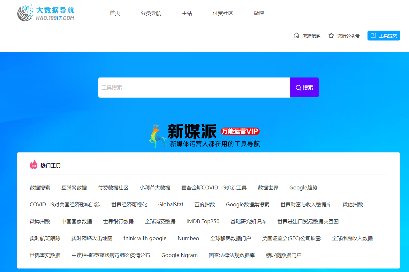Screen dimensions: 409x272
Task: Open 中疾控-新型冠状病毒肺炎疫情分布 link
Action: coord(111,255)
